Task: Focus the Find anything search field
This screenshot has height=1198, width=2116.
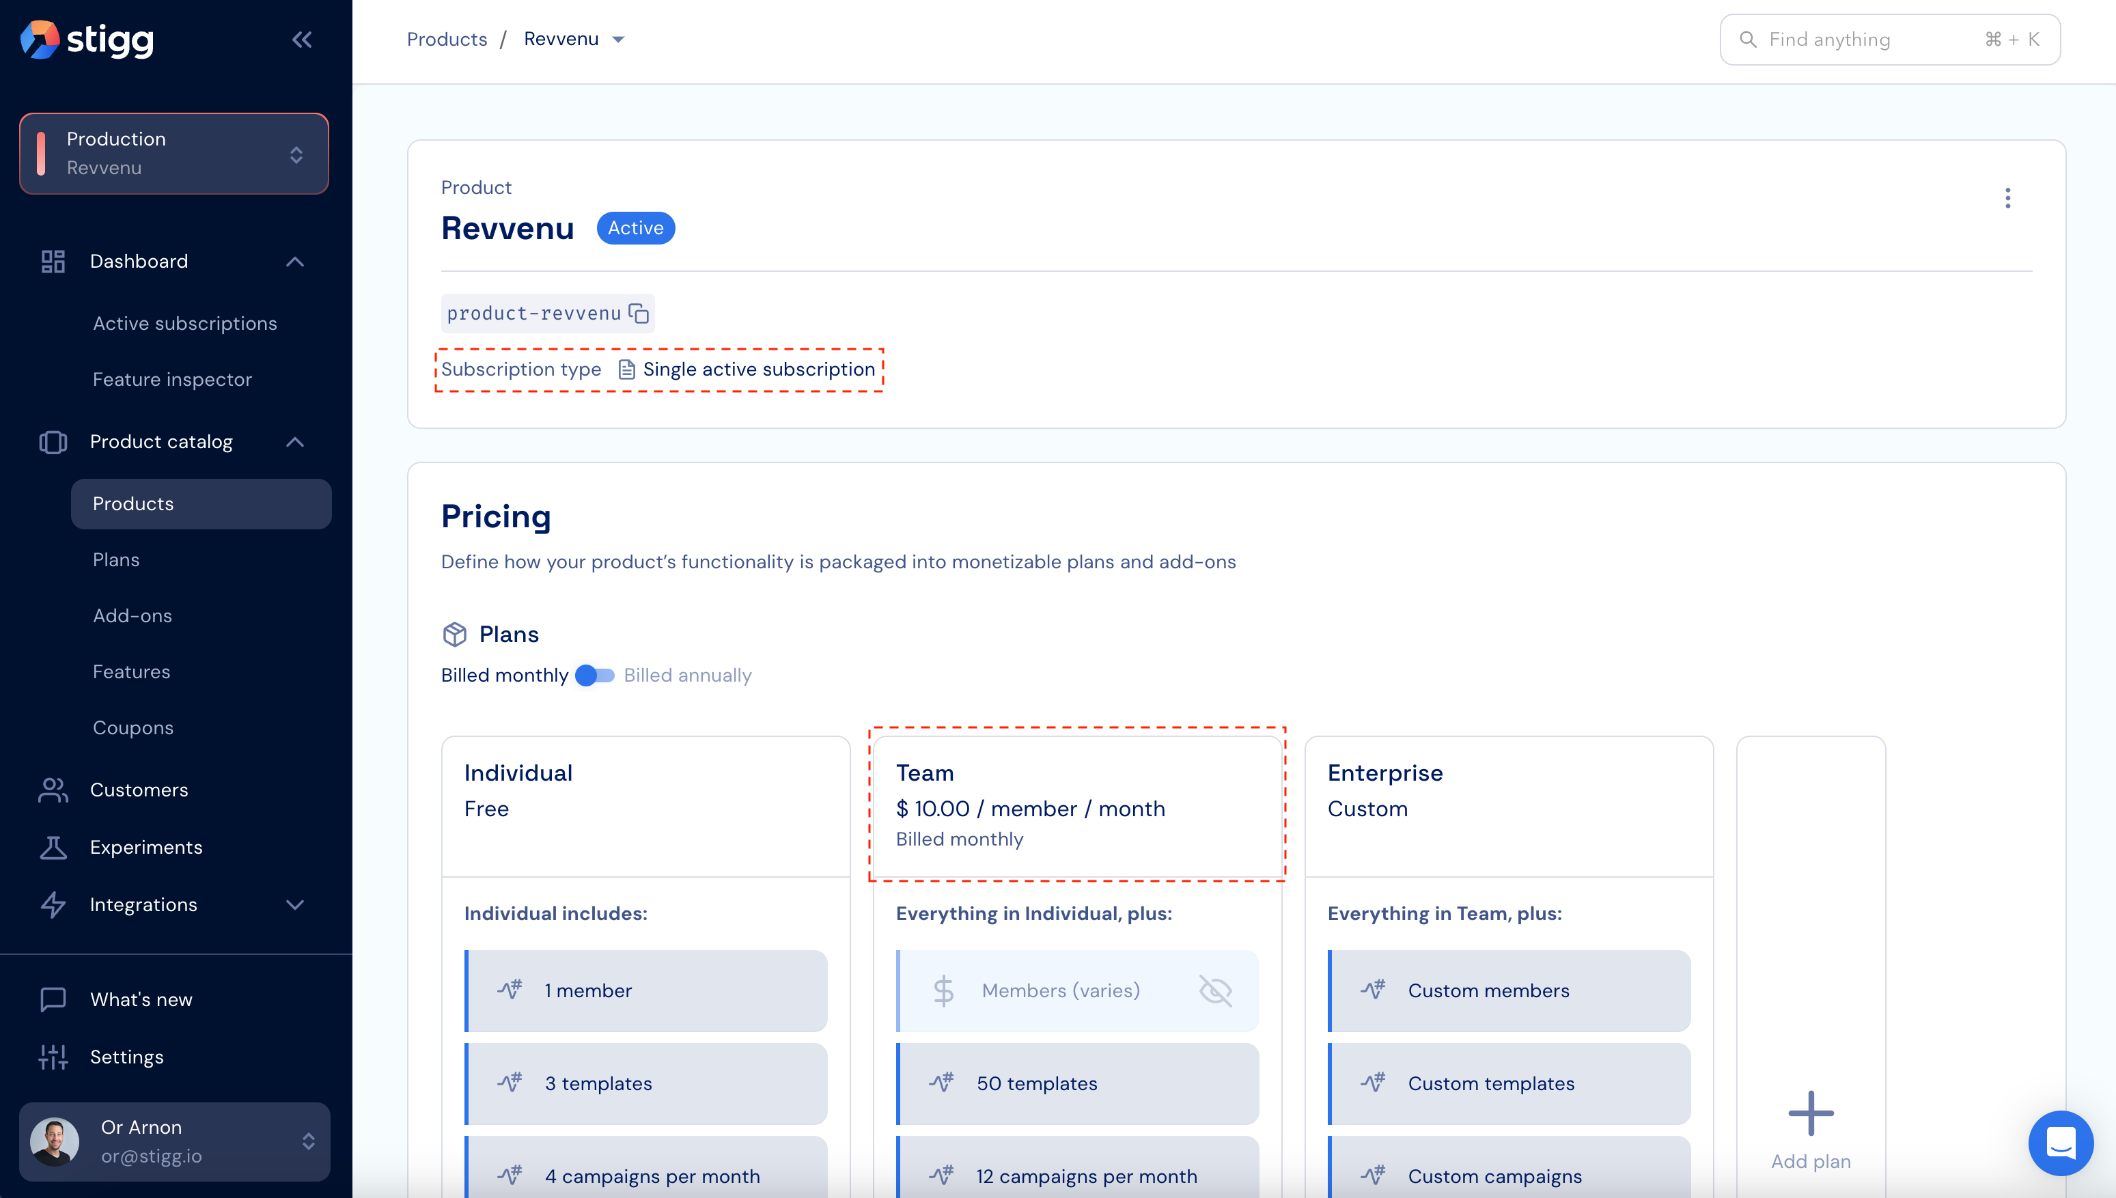Action: 1890,40
